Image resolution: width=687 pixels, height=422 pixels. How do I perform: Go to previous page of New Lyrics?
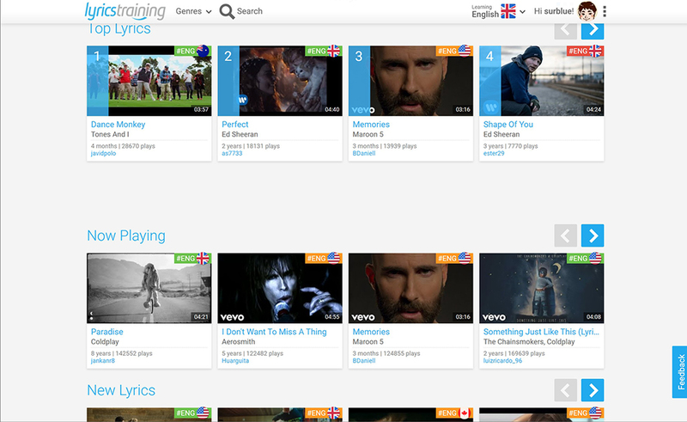tap(565, 390)
